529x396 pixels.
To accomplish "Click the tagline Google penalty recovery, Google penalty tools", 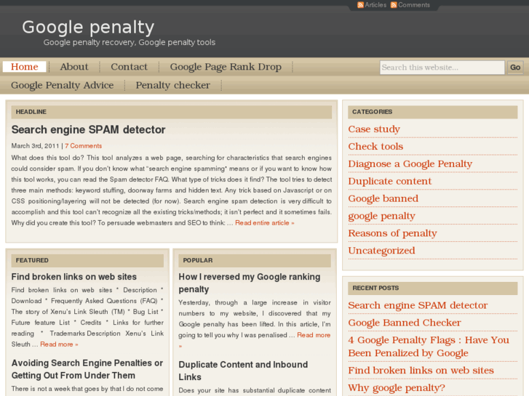I will [130, 42].
